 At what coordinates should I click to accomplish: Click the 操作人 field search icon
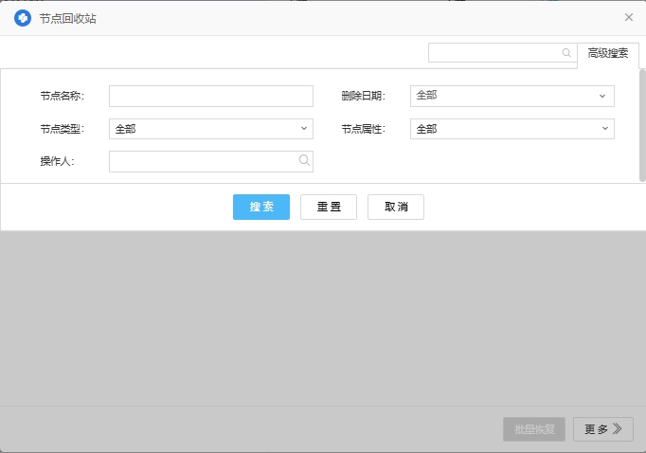coord(304,161)
